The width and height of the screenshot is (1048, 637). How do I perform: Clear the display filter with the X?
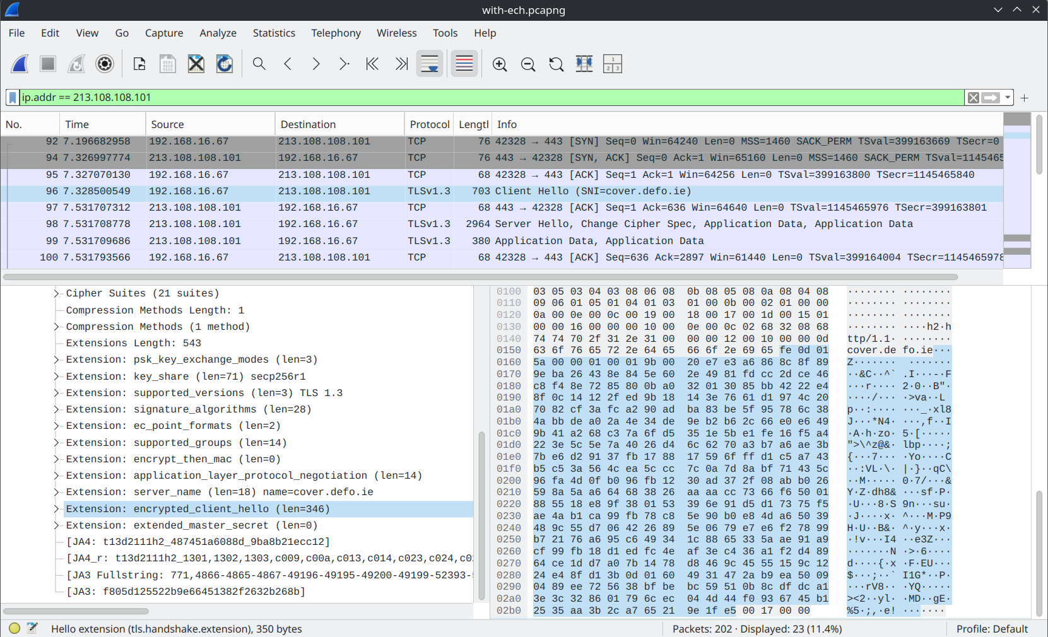click(x=972, y=97)
